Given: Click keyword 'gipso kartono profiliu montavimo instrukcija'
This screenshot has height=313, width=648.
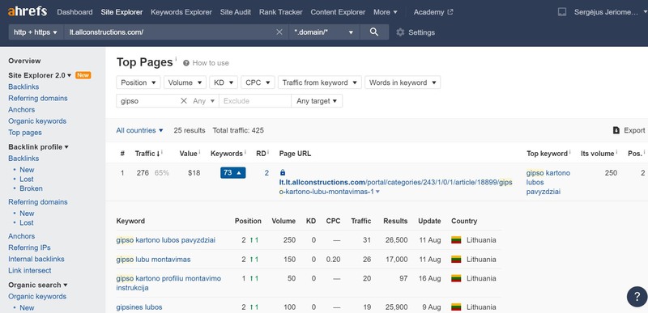Looking at the screenshot, I should tap(168, 283).
